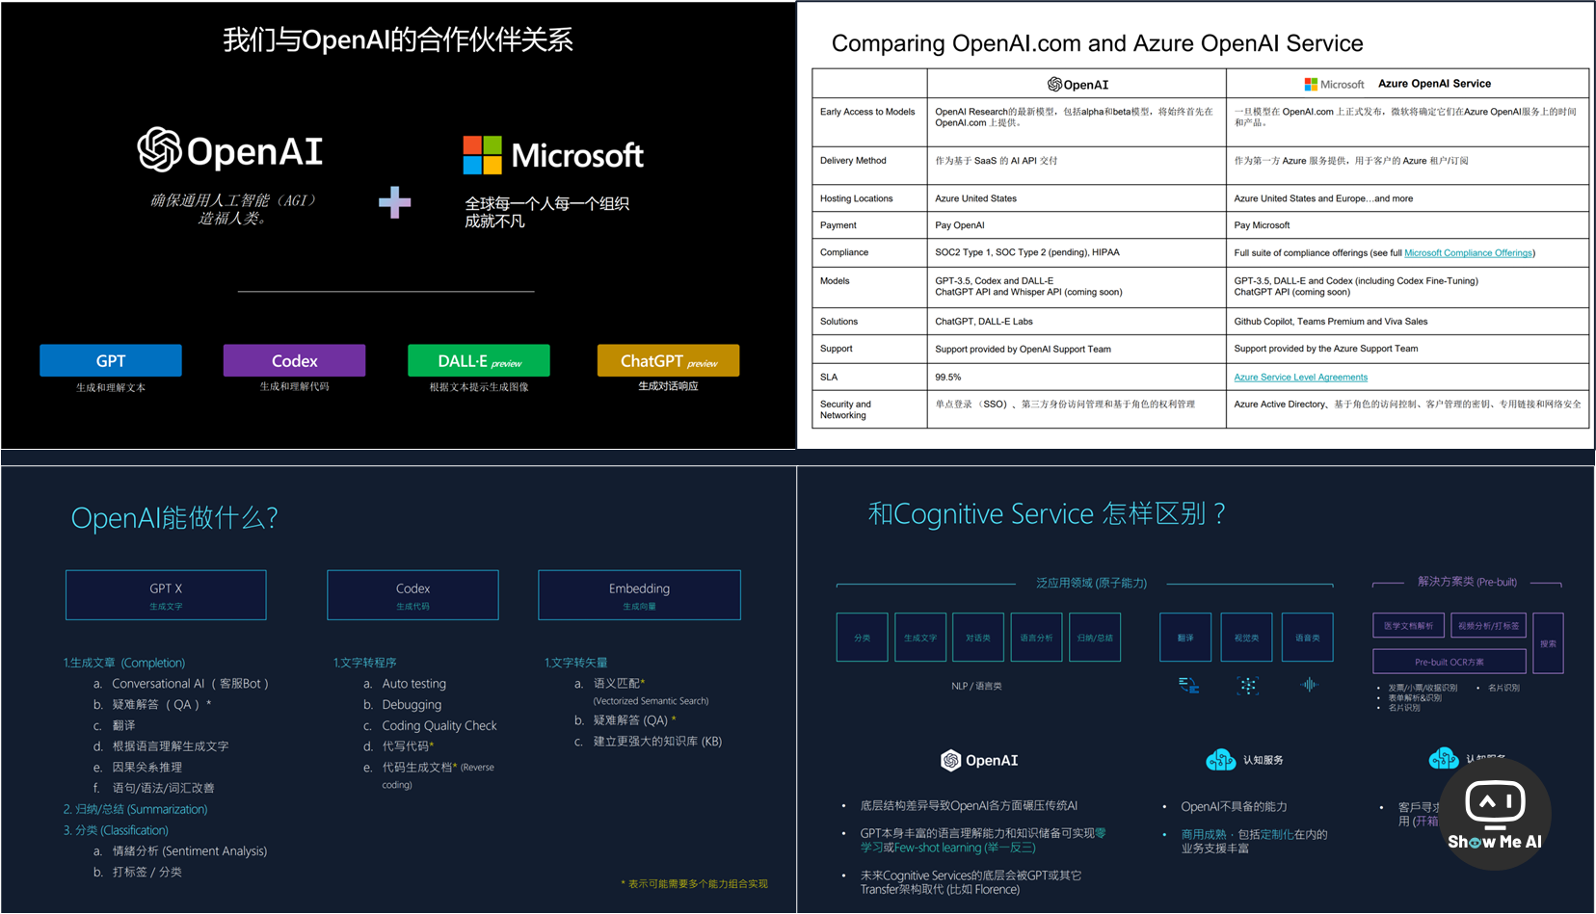Click the 翻译 capability box
Viewport: 1596px width, 914px height.
(x=1185, y=638)
